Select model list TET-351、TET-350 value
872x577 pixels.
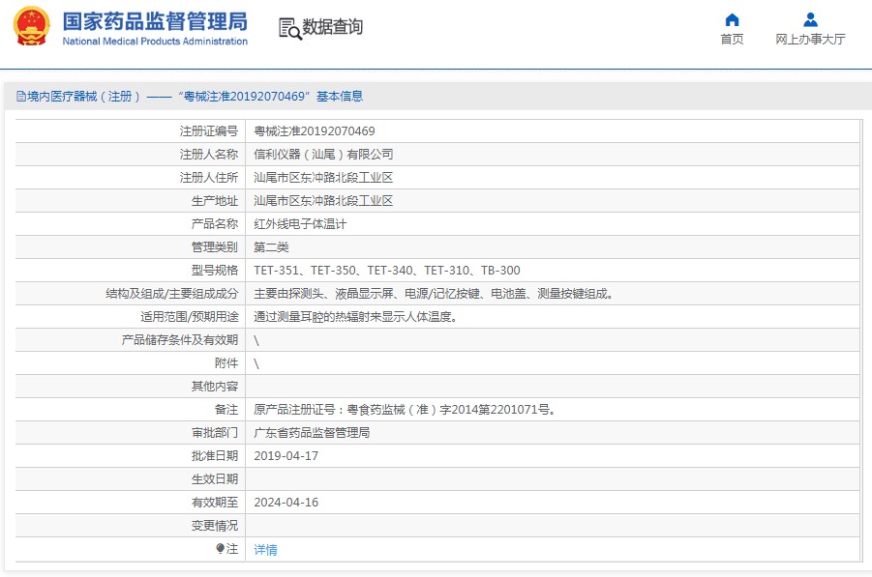point(387,271)
